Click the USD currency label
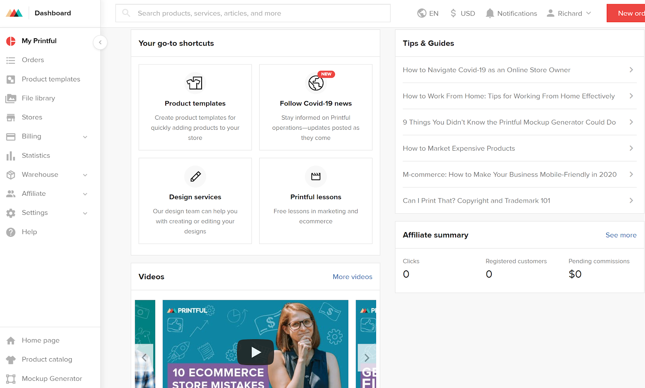645x388 pixels. click(468, 13)
